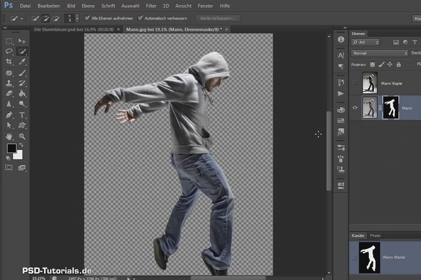This screenshot has width=421, height=280.
Task: Open the Info panel icon
Action: pyautogui.click(x=341, y=40)
